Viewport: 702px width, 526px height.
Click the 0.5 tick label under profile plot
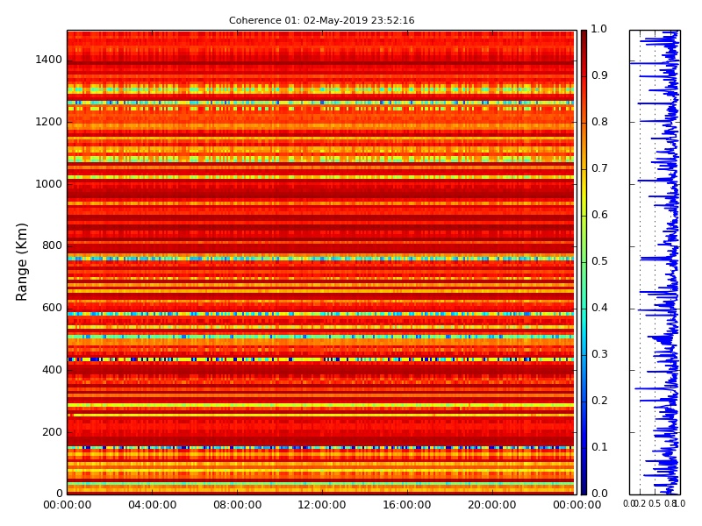(655, 503)
